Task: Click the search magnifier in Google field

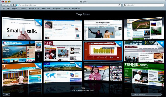Action: (125, 5)
